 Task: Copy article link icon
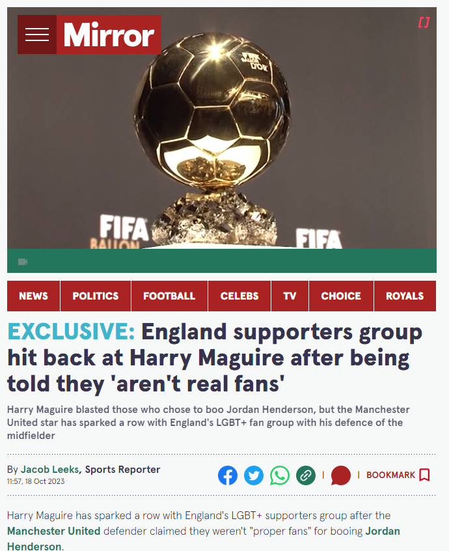coord(306,475)
